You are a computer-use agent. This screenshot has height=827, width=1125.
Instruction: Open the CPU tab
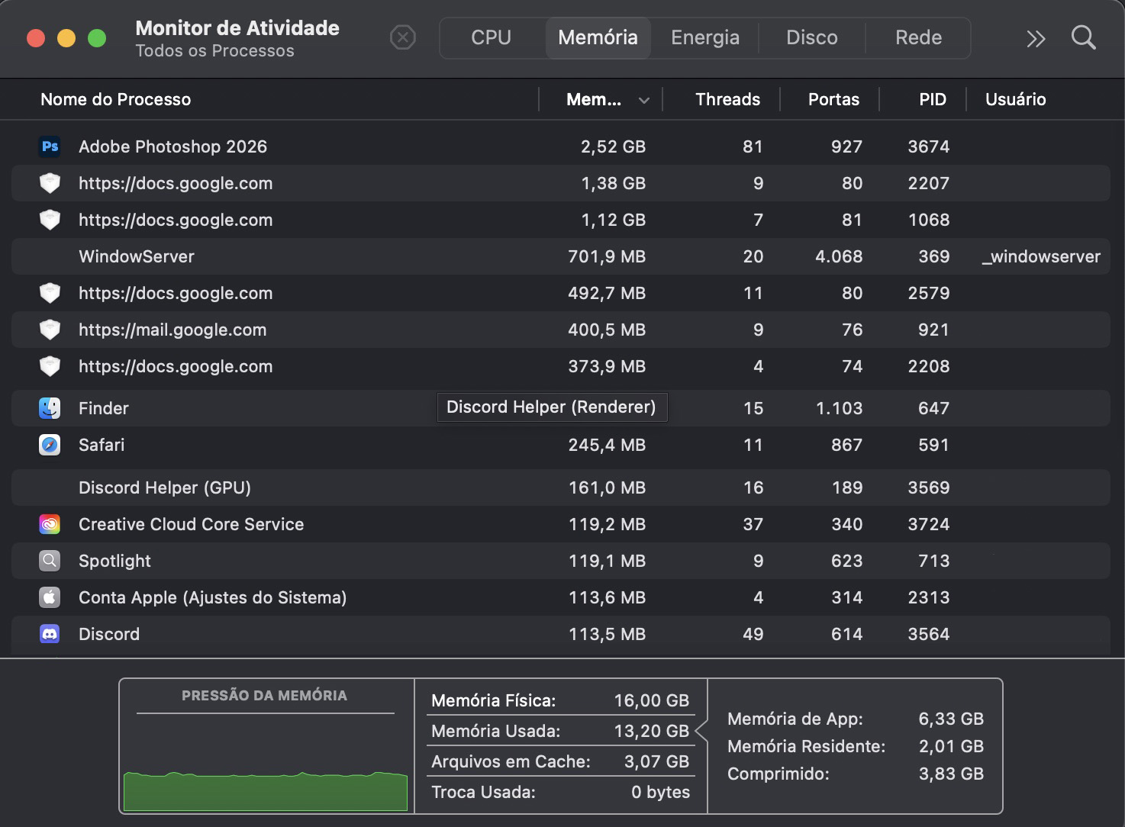(491, 37)
